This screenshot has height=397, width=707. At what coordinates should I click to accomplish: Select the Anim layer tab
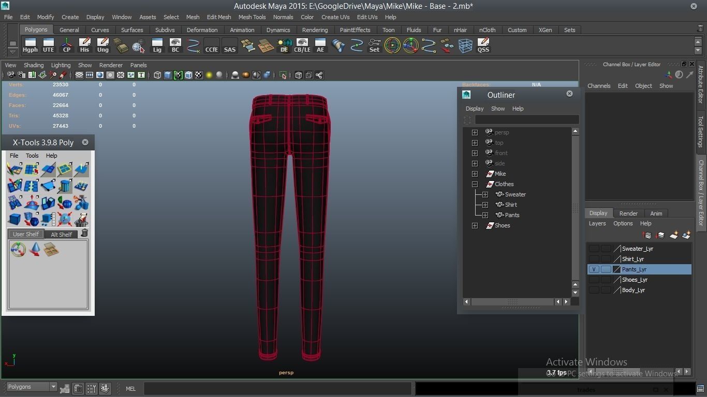pos(656,213)
